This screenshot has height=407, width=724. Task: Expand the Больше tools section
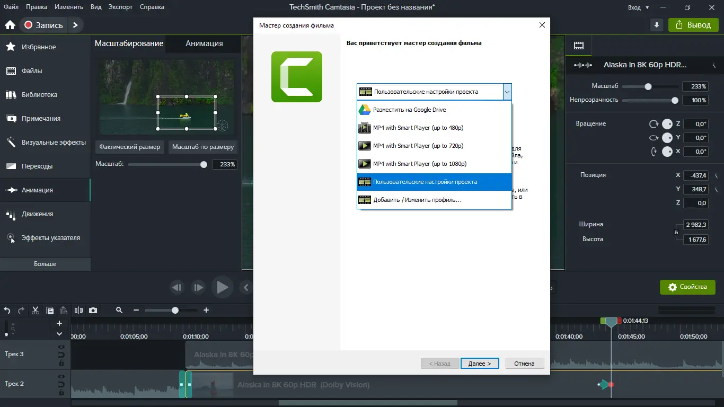(x=45, y=264)
